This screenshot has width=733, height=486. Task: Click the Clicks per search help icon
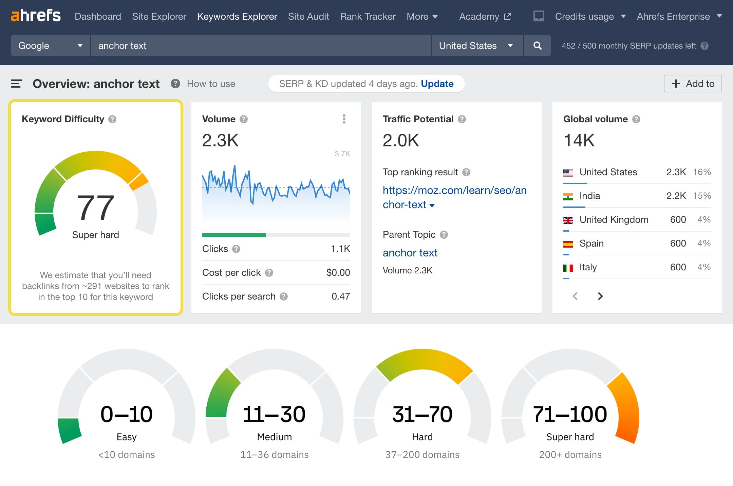point(284,296)
